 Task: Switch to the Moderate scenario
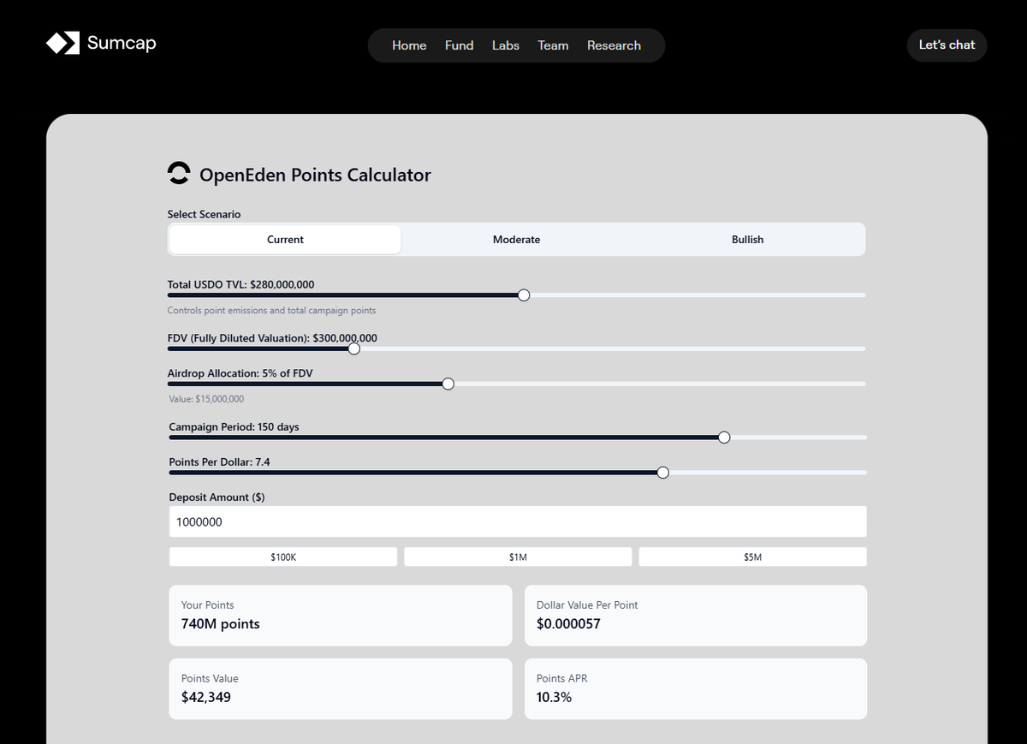tap(516, 240)
